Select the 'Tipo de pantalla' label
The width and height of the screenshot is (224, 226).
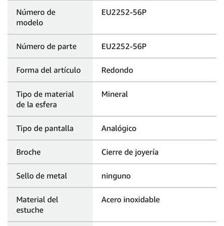pyautogui.click(x=45, y=128)
